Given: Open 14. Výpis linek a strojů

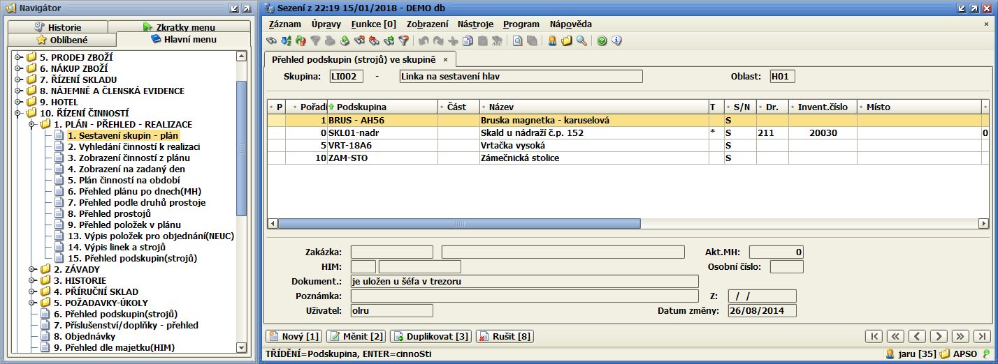Looking at the screenshot, I should click(x=116, y=247).
